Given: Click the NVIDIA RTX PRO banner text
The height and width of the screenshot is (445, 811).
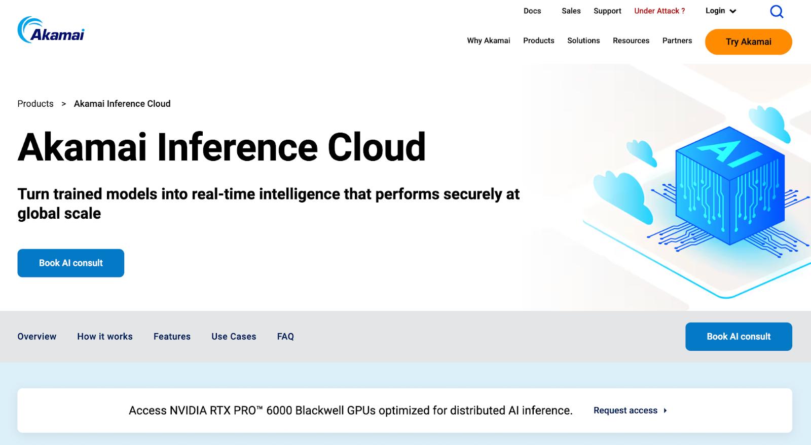Looking at the screenshot, I should [351, 411].
